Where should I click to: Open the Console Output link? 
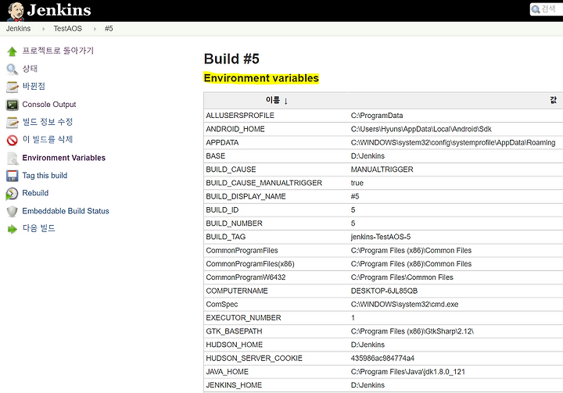tap(49, 105)
